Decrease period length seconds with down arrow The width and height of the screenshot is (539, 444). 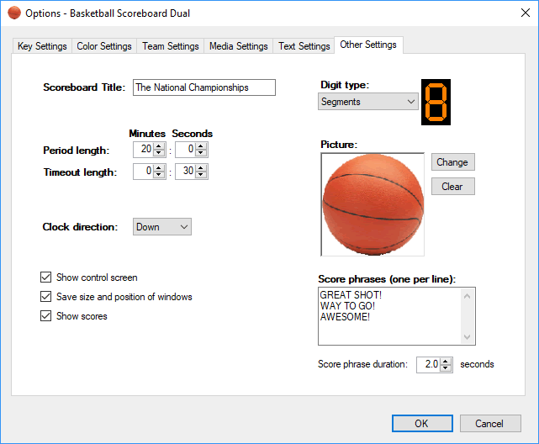coord(201,154)
